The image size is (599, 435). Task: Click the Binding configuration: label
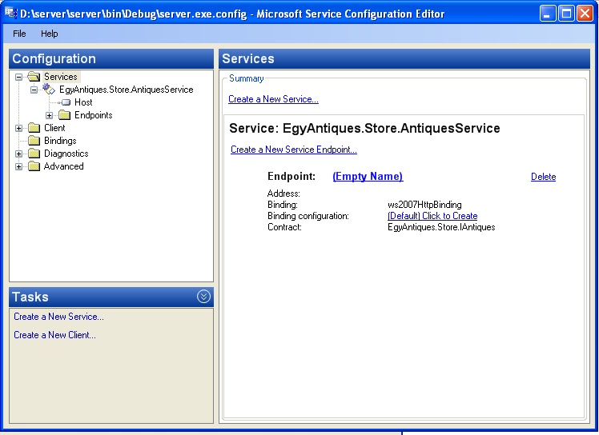tap(308, 216)
